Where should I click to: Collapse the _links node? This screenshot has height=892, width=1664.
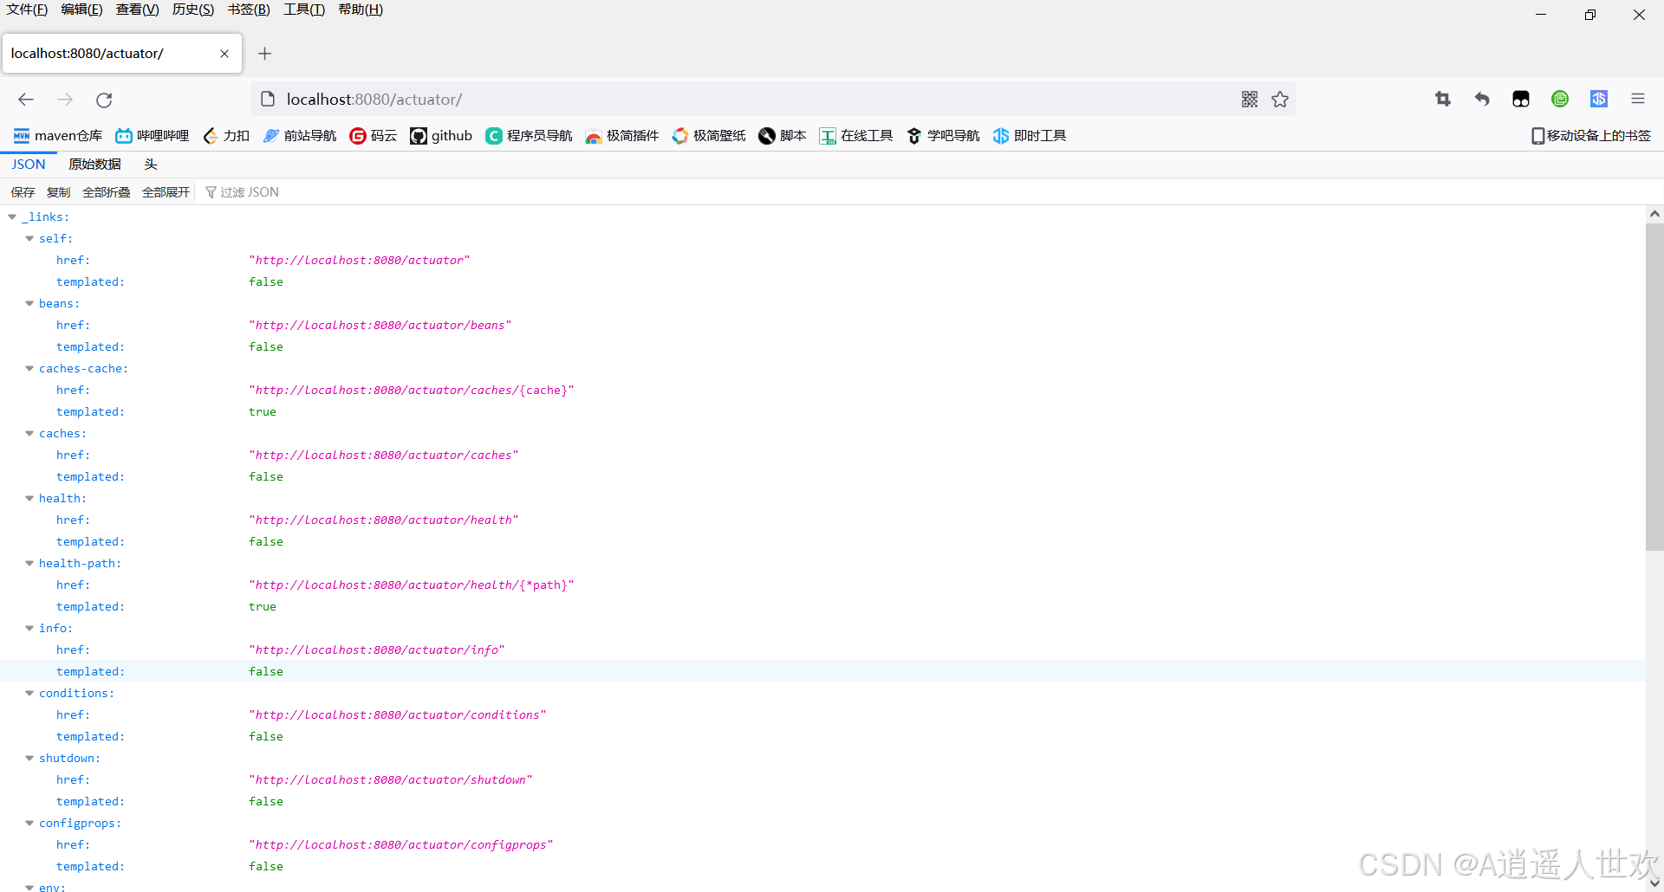[12, 217]
